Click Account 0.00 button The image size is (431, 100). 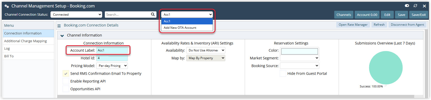367,15
